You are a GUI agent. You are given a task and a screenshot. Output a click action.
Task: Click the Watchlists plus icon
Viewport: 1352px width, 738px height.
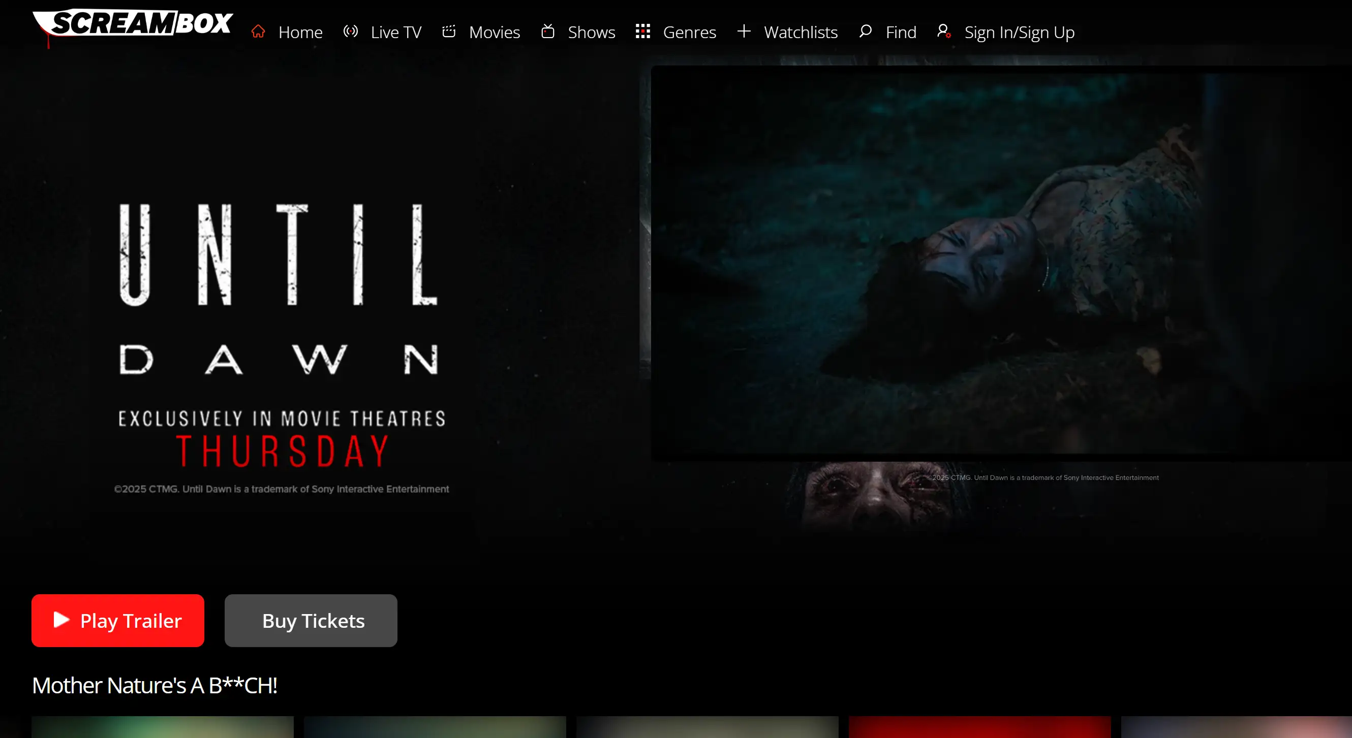tap(744, 31)
